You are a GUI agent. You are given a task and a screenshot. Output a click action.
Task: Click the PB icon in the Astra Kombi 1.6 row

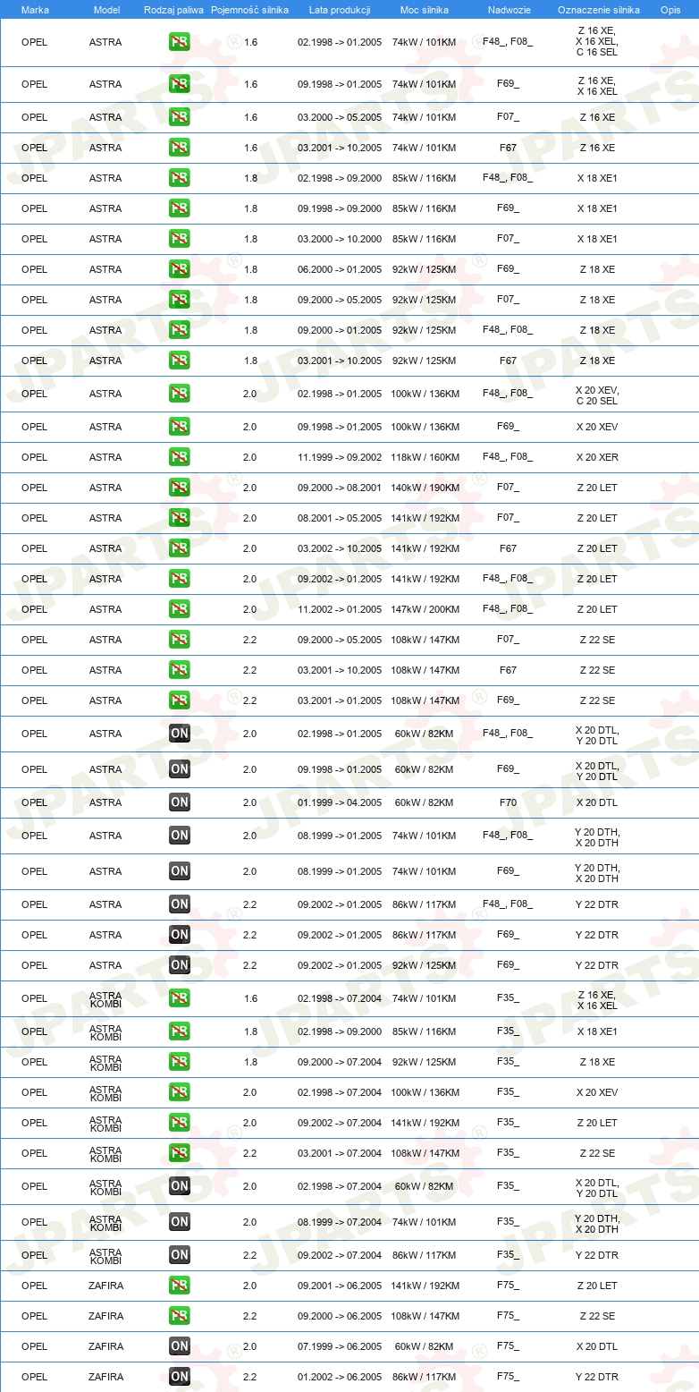coord(180,998)
